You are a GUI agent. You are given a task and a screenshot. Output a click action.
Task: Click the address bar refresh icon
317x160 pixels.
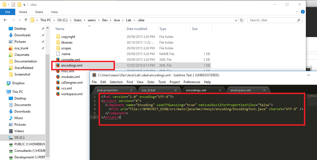pyautogui.click(x=241, y=20)
